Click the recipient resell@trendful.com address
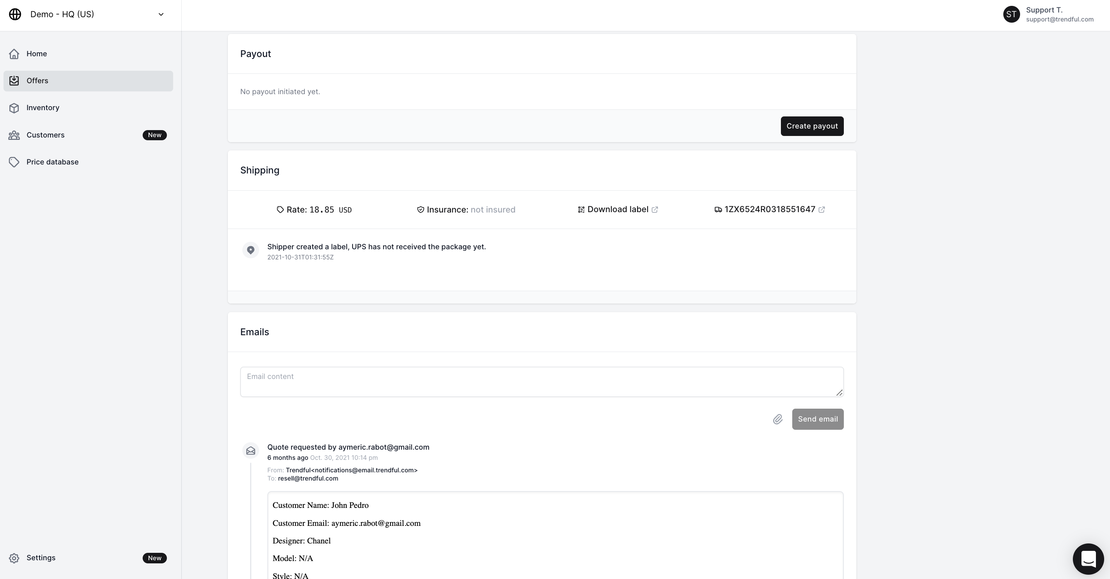Image resolution: width=1110 pixels, height=579 pixels. point(308,479)
